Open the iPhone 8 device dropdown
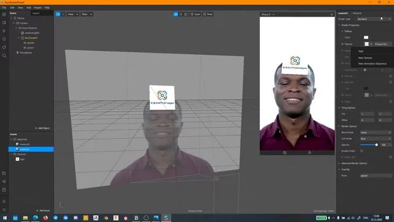The width and height of the screenshot is (394, 222). coord(268,14)
